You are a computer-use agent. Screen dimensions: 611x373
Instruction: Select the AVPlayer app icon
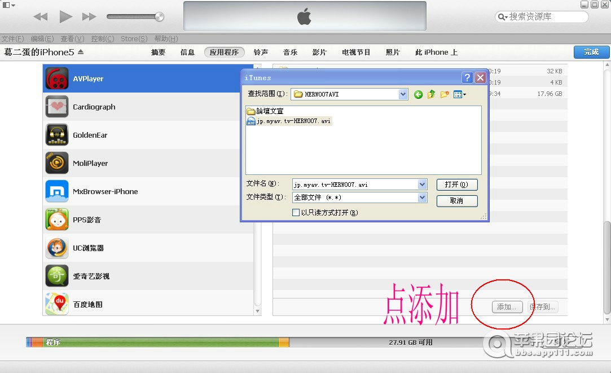(57, 79)
